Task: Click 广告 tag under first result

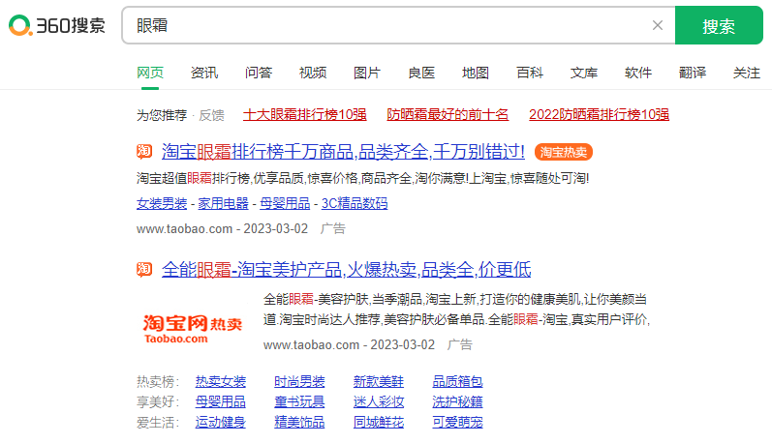Action: (333, 228)
